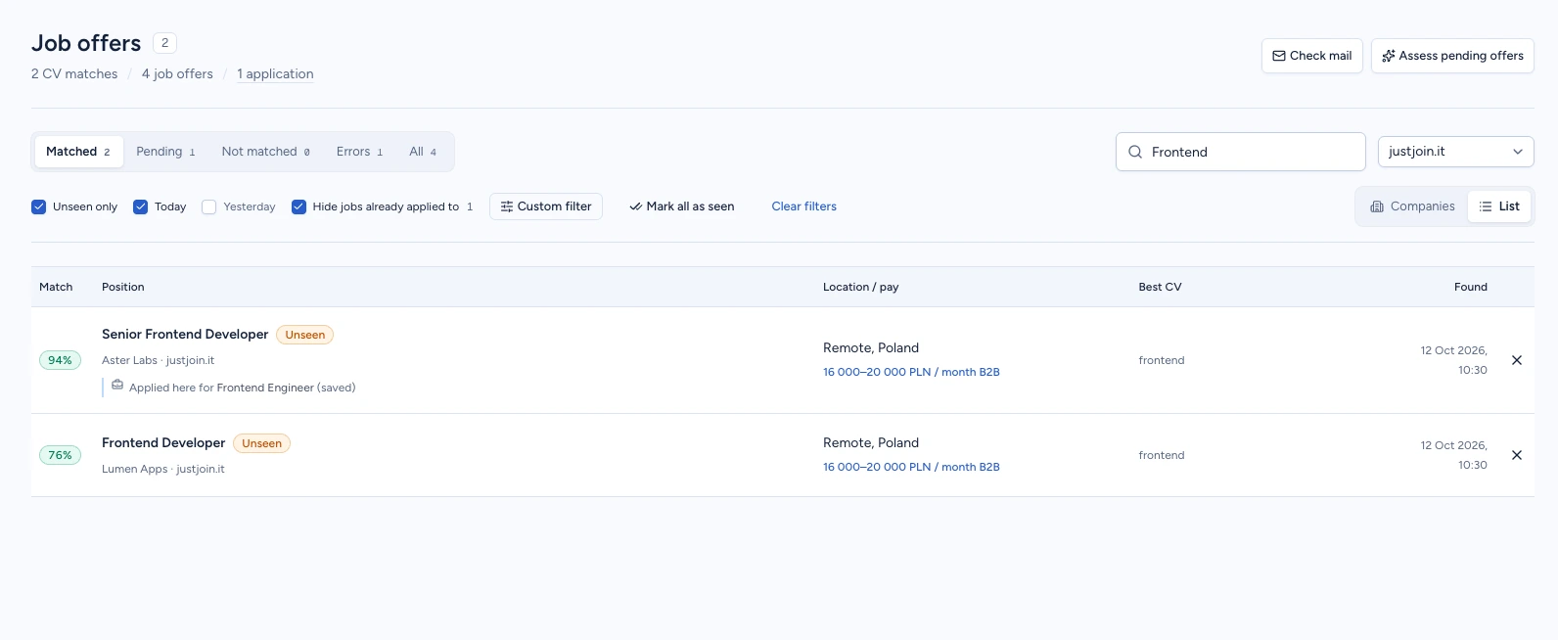
Task: Uncheck the Unseen only checkbox
Action: [39, 206]
